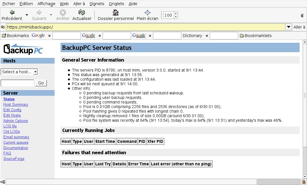Open the Bookmarklets folder
Screen dimensions: 307x185
click(256, 36)
